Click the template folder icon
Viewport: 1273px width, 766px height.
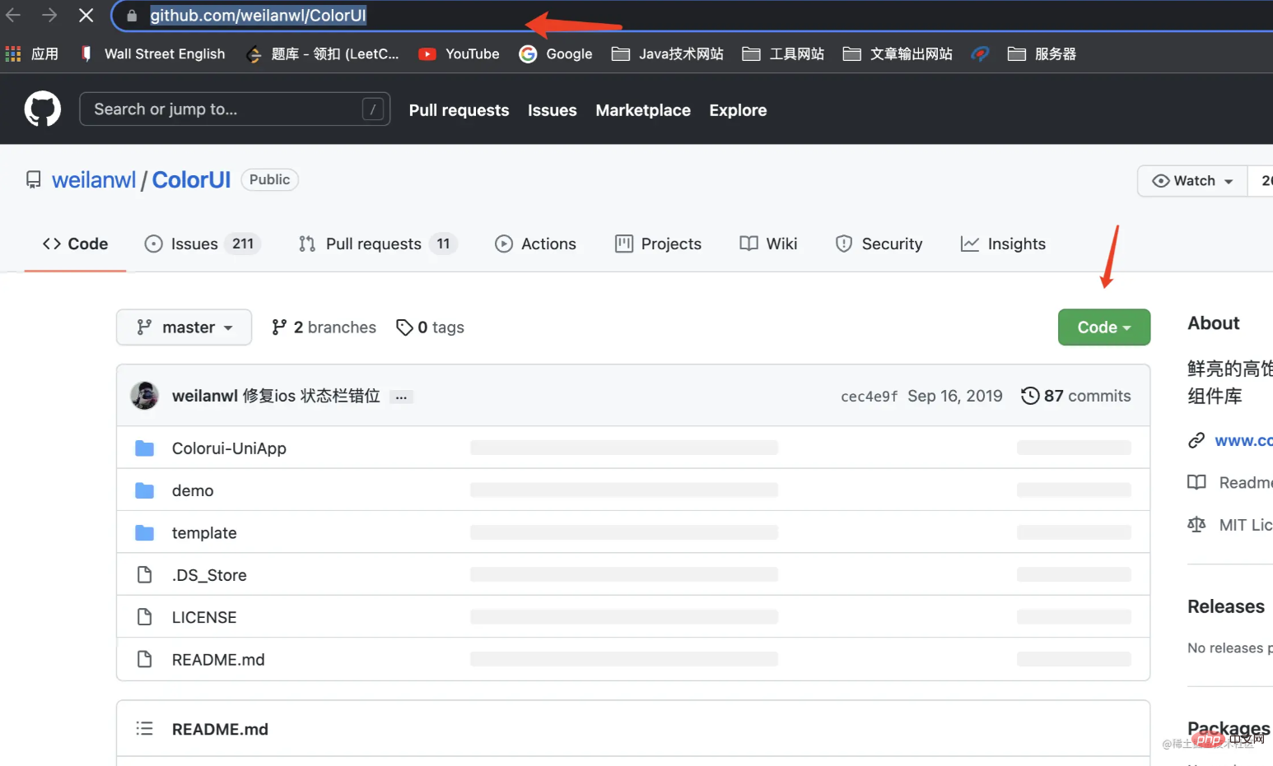tap(145, 533)
